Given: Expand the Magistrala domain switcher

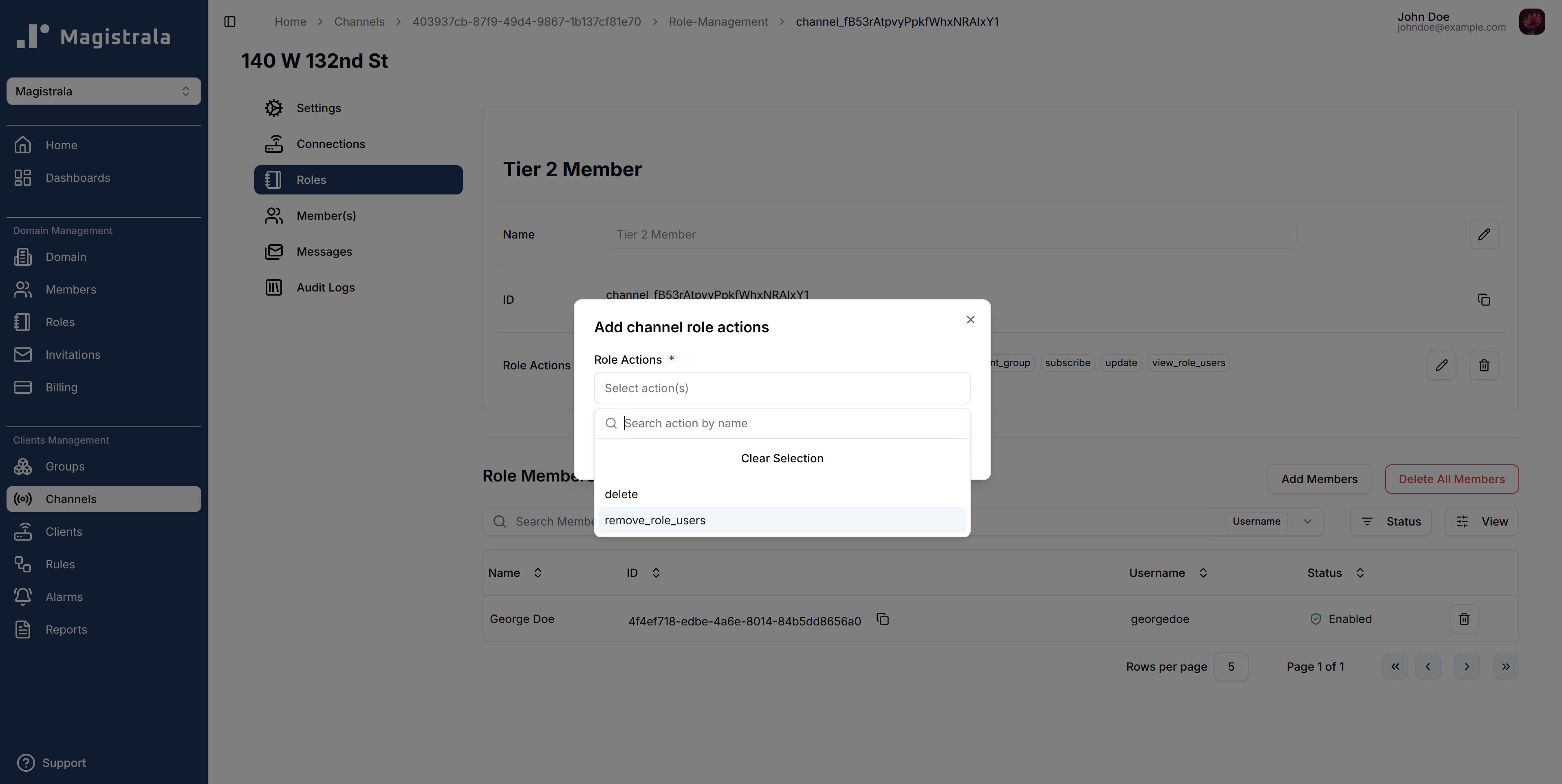Looking at the screenshot, I should click(x=104, y=92).
